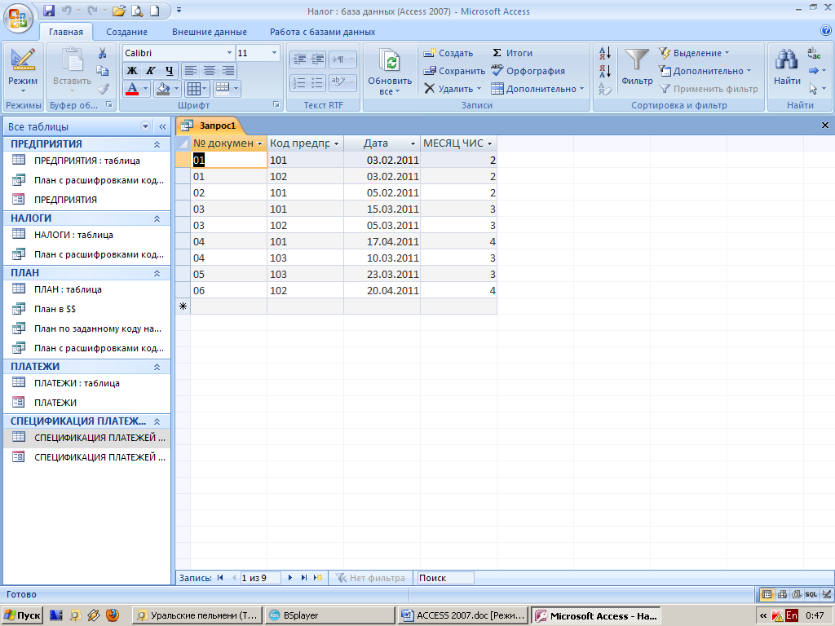This screenshot has height=626, width=835.
Task: Switch to the Внешние данные tab
Action: coord(210,32)
